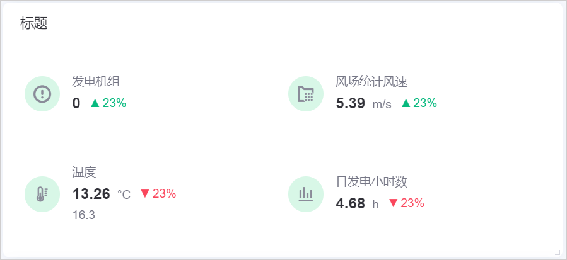
Task: Click the 0 value under 发电机组
Action: point(76,103)
